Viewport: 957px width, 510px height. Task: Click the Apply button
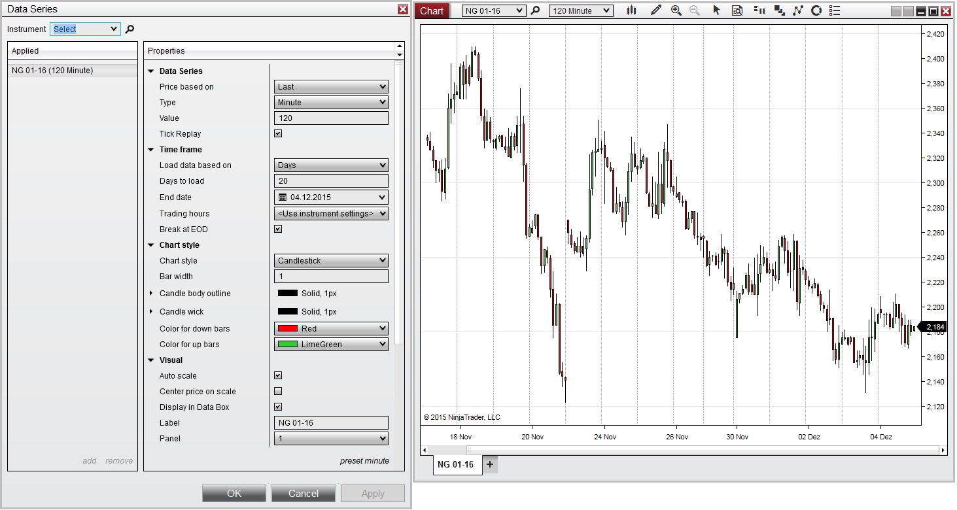tap(373, 494)
